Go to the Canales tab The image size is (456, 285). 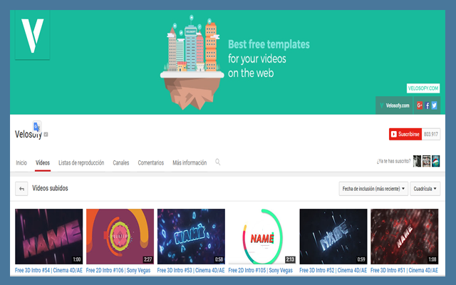tap(121, 162)
